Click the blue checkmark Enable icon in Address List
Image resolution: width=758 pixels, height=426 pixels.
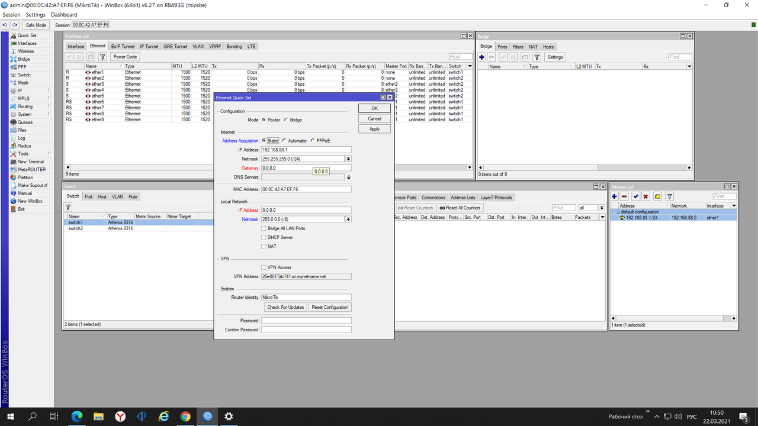(x=635, y=196)
